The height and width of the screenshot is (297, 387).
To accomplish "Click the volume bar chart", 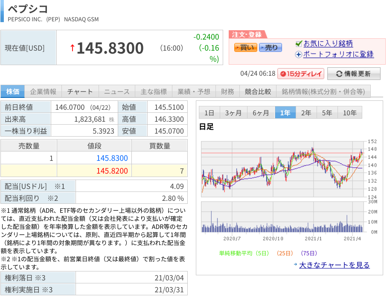I will pos(282,217).
